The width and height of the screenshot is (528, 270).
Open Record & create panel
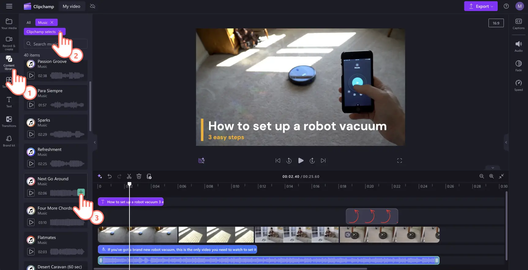click(9, 43)
